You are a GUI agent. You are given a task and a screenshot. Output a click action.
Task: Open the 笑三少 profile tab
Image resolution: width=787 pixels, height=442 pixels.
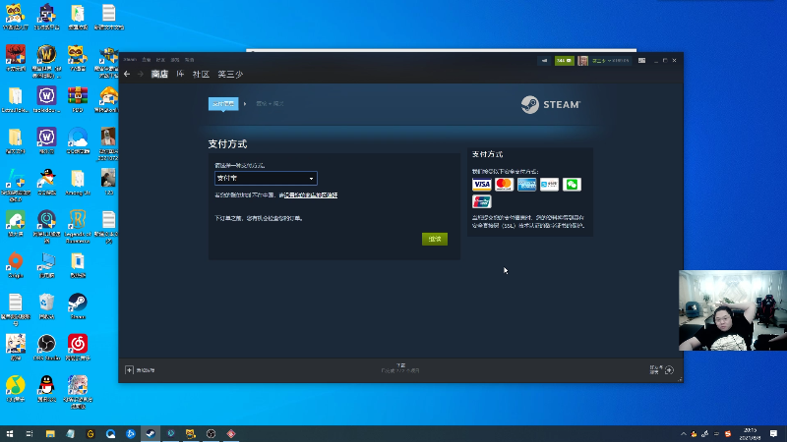pos(230,75)
